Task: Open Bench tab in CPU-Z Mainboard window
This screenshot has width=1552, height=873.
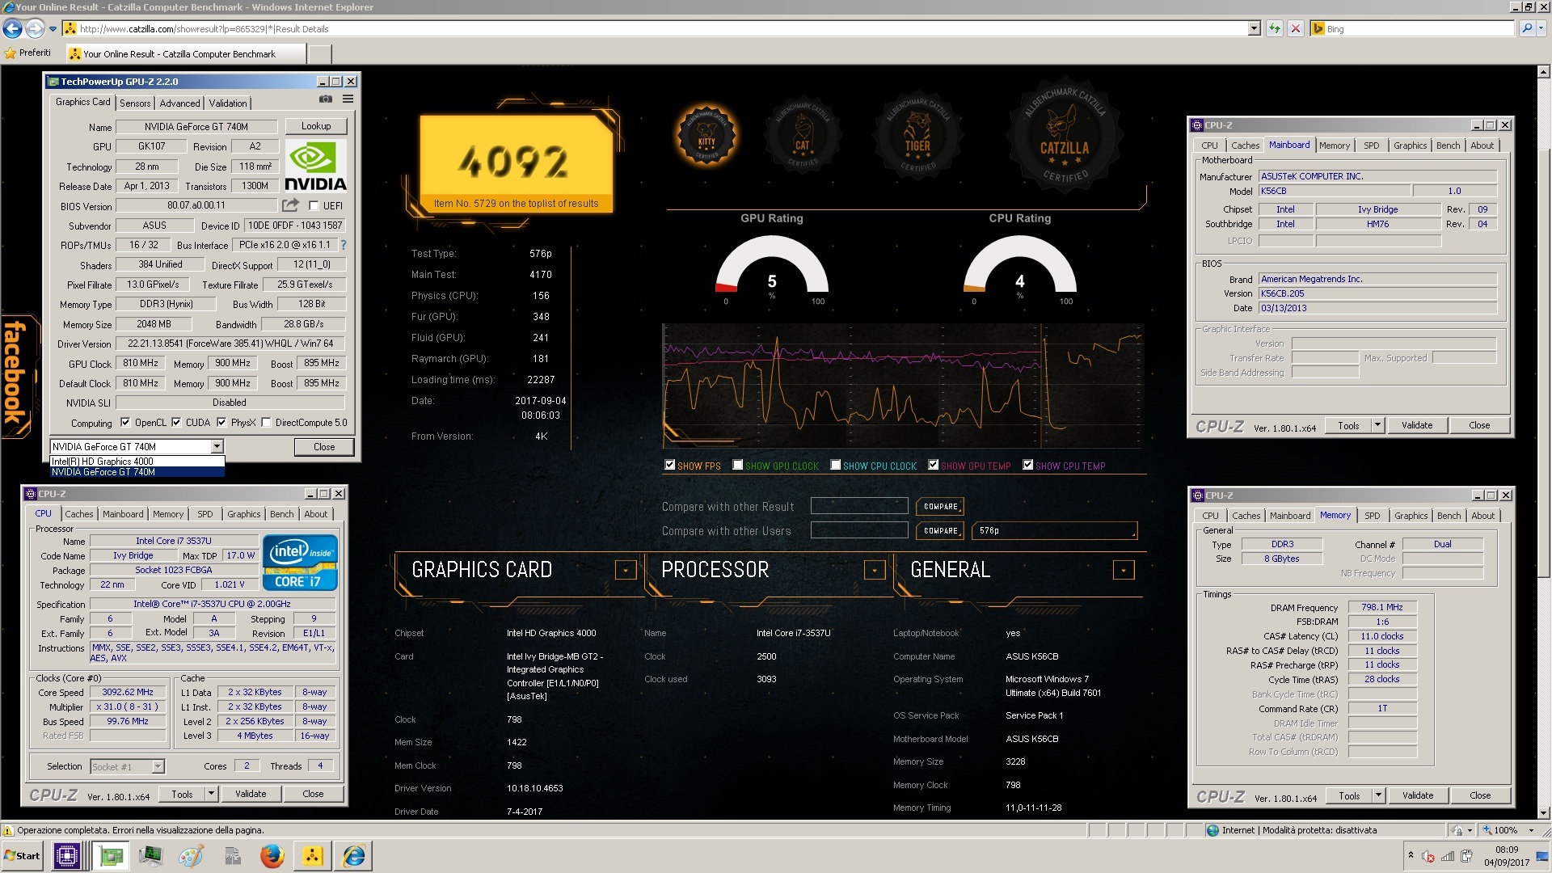Action: click(1449, 145)
